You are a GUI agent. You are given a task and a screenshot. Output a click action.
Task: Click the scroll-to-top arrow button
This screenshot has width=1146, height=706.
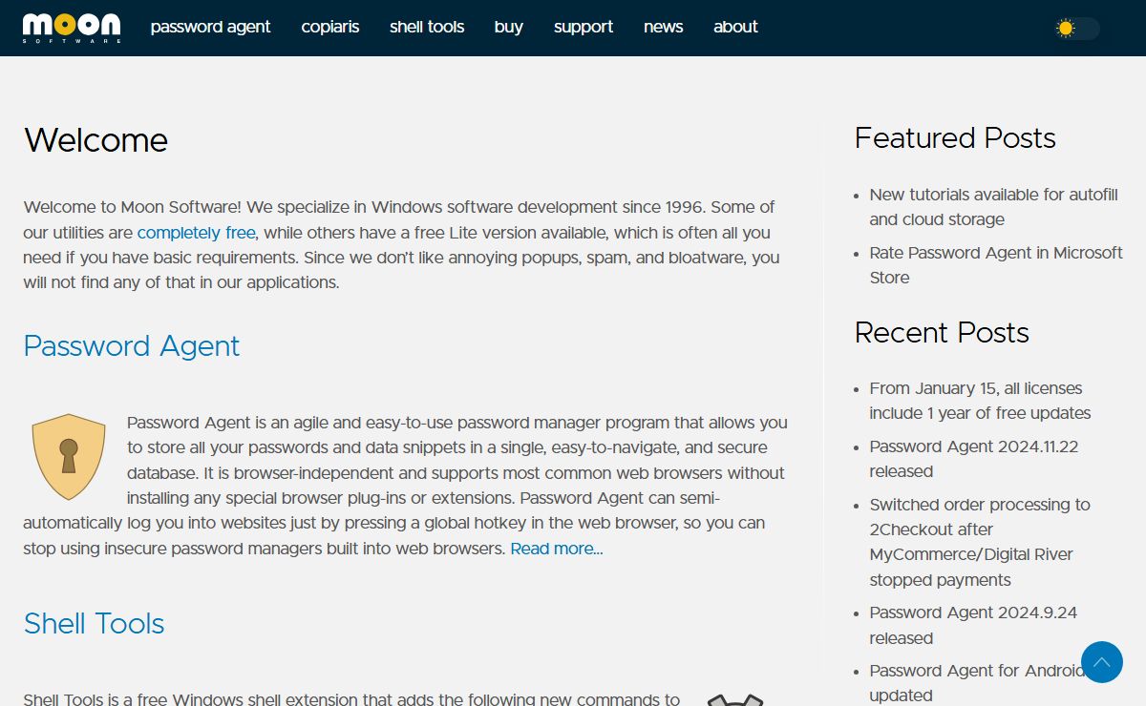tap(1102, 662)
